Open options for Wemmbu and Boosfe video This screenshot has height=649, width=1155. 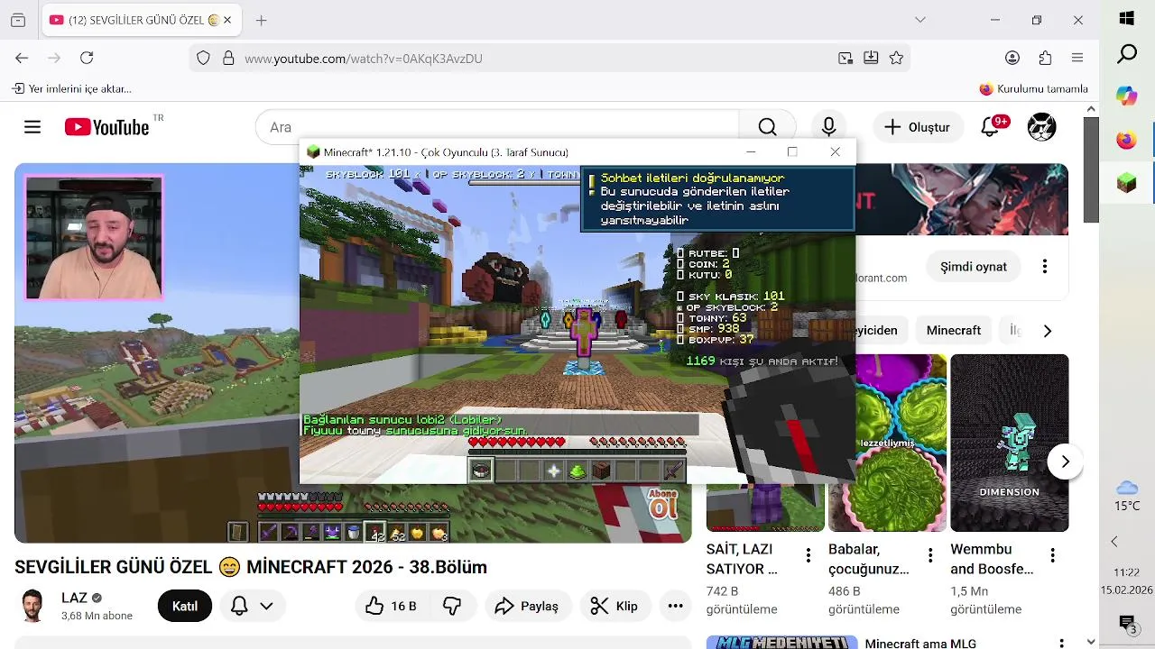(x=1053, y=555)
